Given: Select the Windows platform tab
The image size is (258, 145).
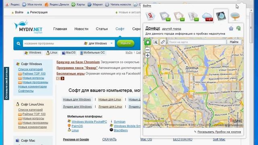Looking at the screenshot, I should pos(33,53).
